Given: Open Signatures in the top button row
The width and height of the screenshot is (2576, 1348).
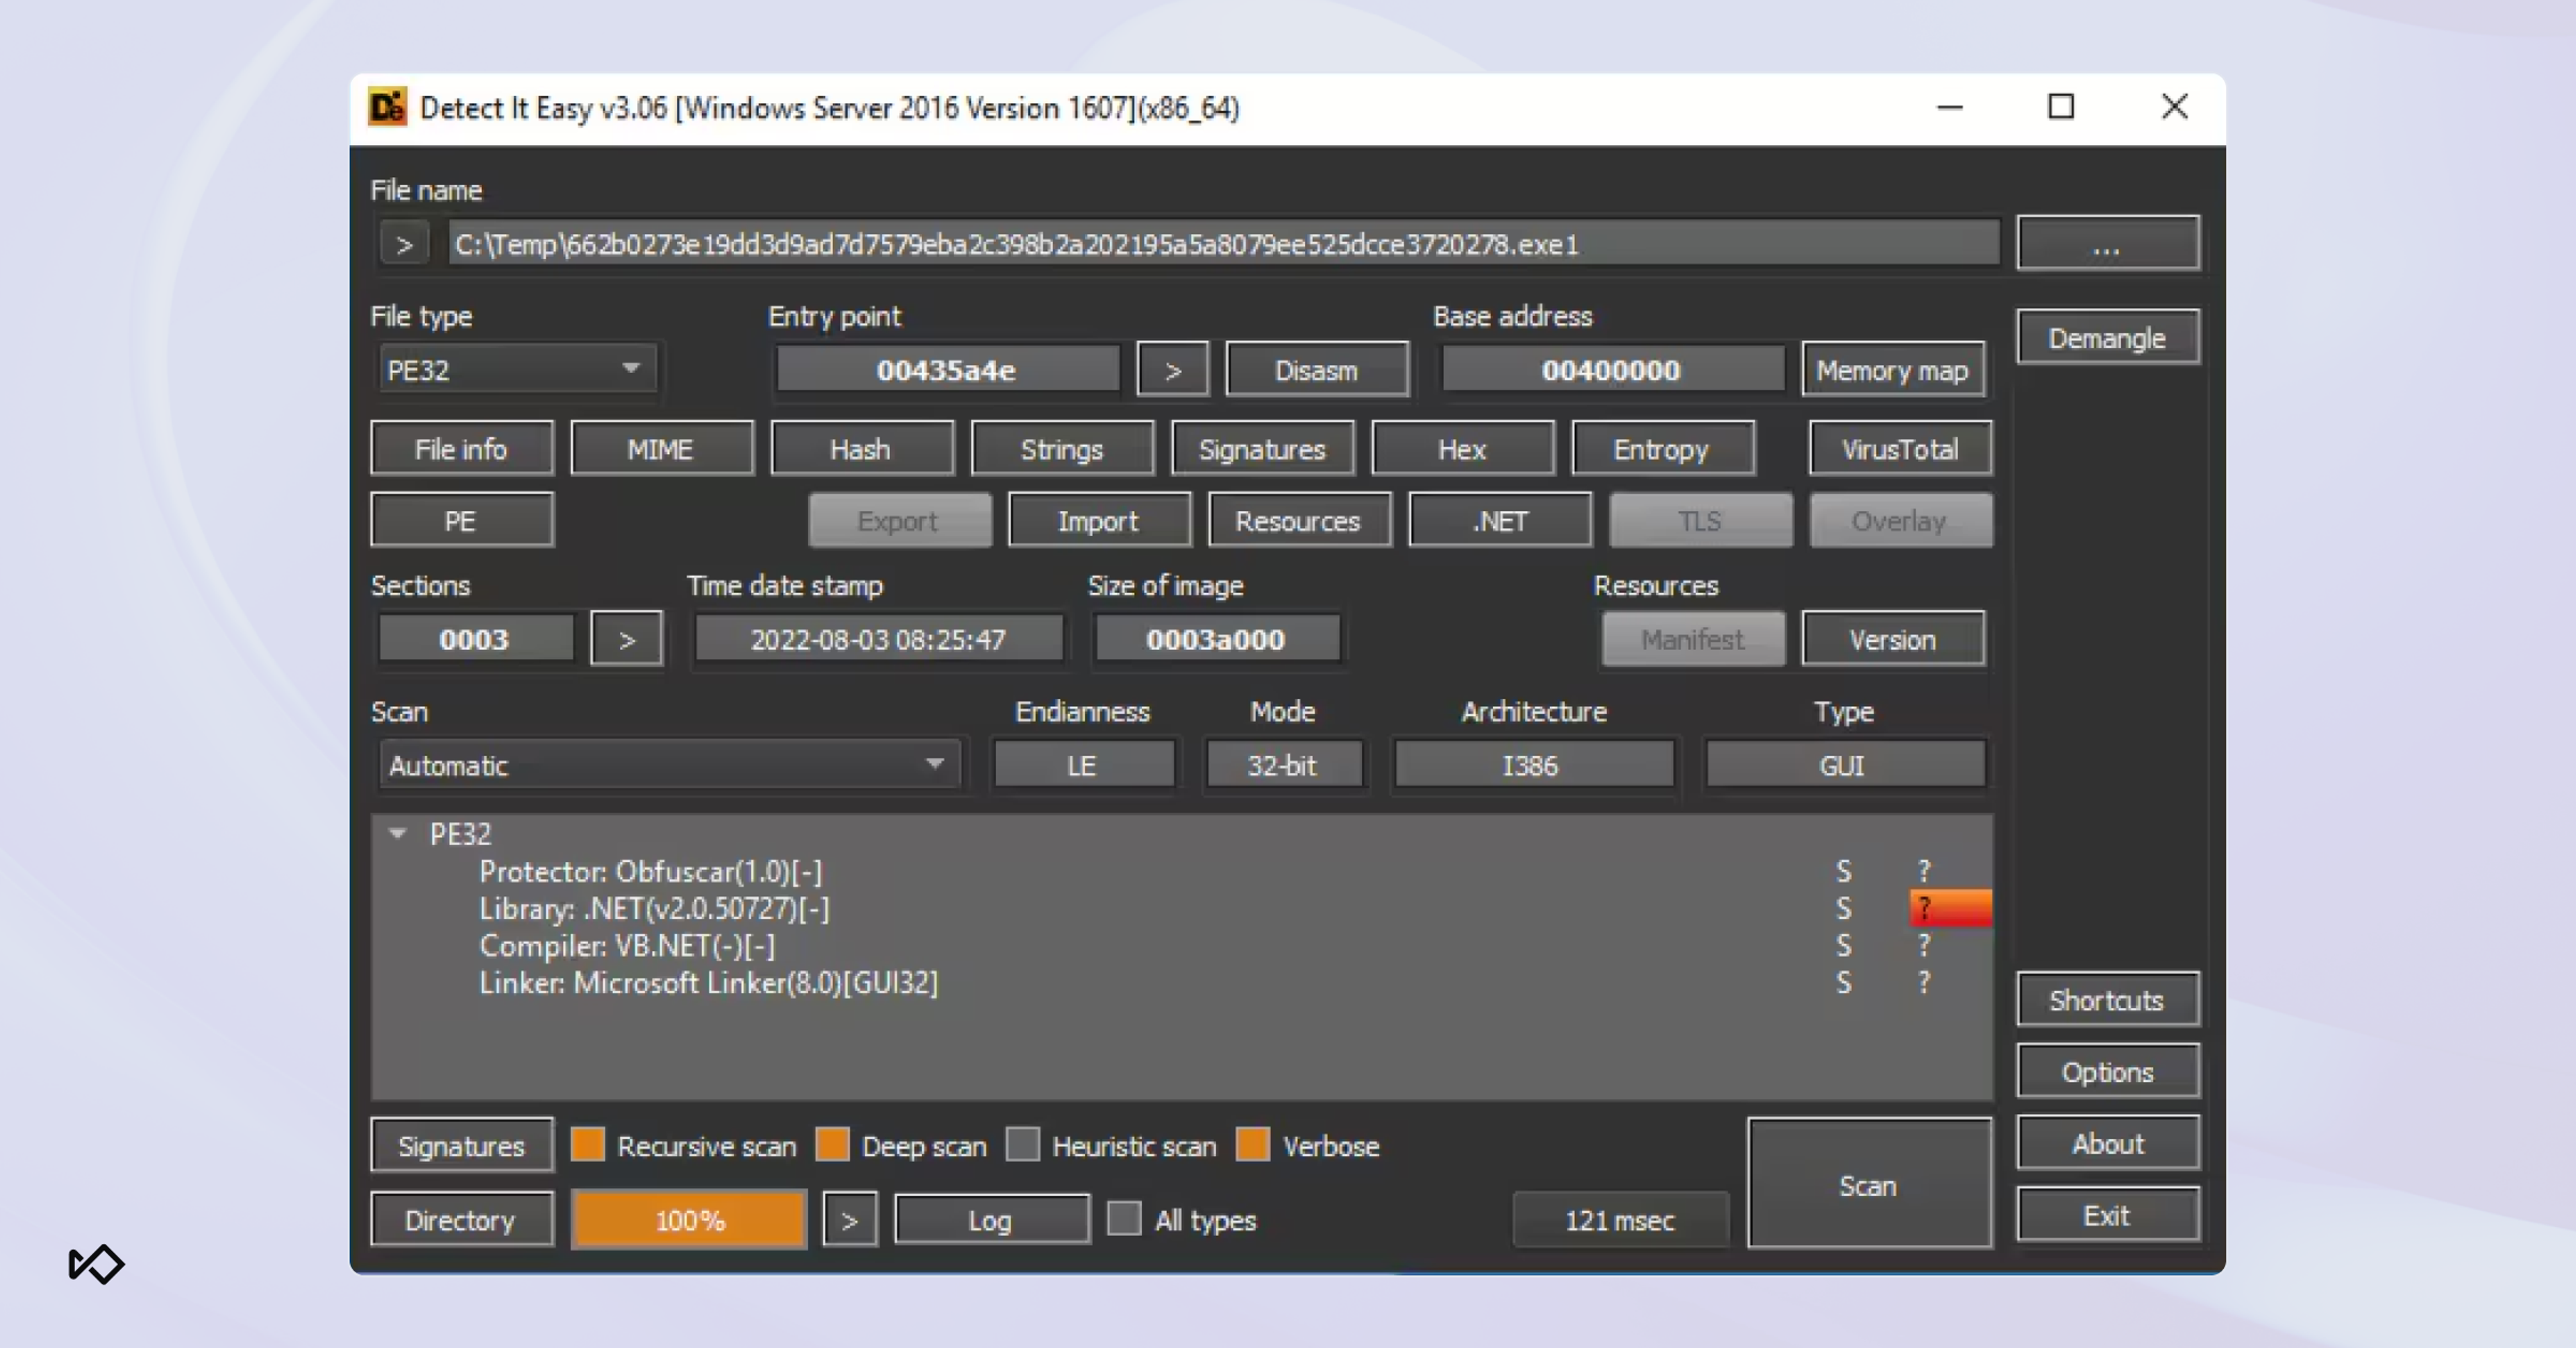Looking at the screenshot, I should [x=1262, y=449].
